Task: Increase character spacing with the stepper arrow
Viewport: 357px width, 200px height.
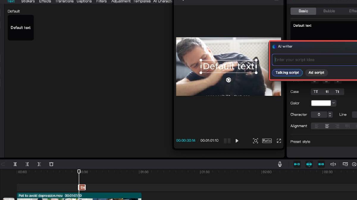Action: [x=330, y=113]
